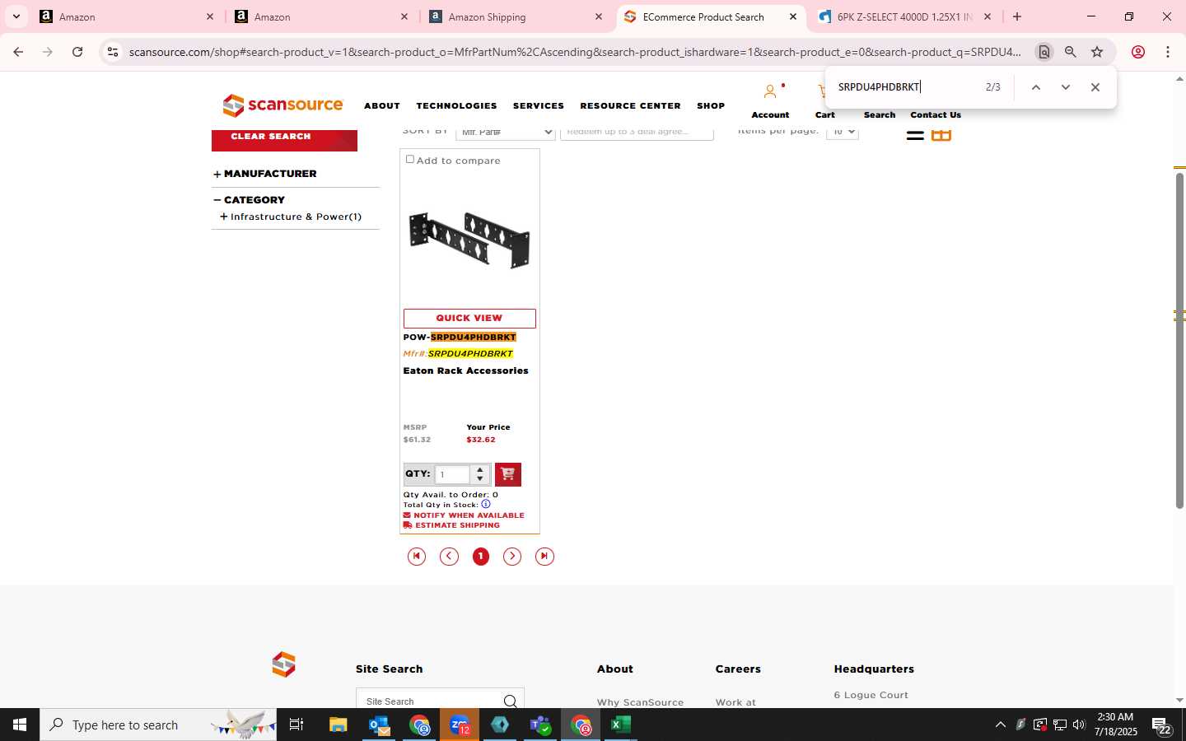Open the TECHNOLOGIES menu
The height and width of the screenshot is (741, 1186).
[456, 106]
